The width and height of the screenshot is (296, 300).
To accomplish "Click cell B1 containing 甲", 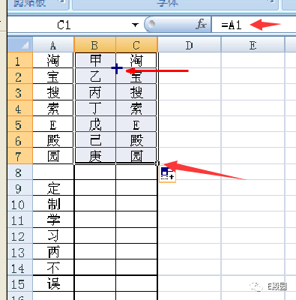I will pyautogui.click(x=95, y=60).
